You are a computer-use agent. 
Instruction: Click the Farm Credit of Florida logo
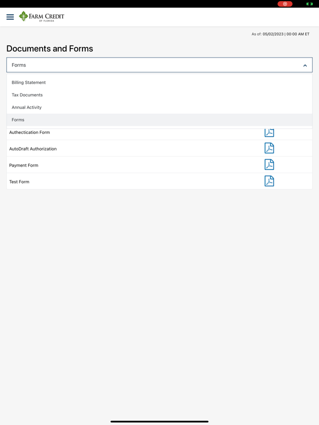42,17
